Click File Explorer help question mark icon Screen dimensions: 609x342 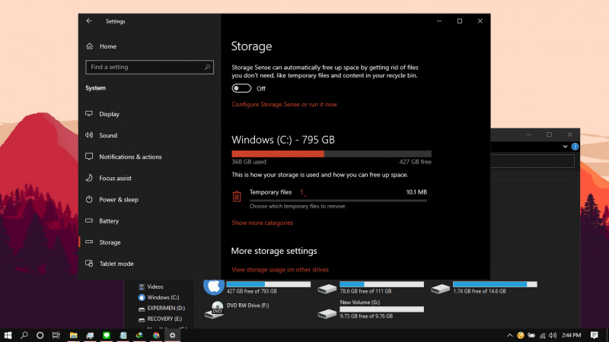coord(575,147)
